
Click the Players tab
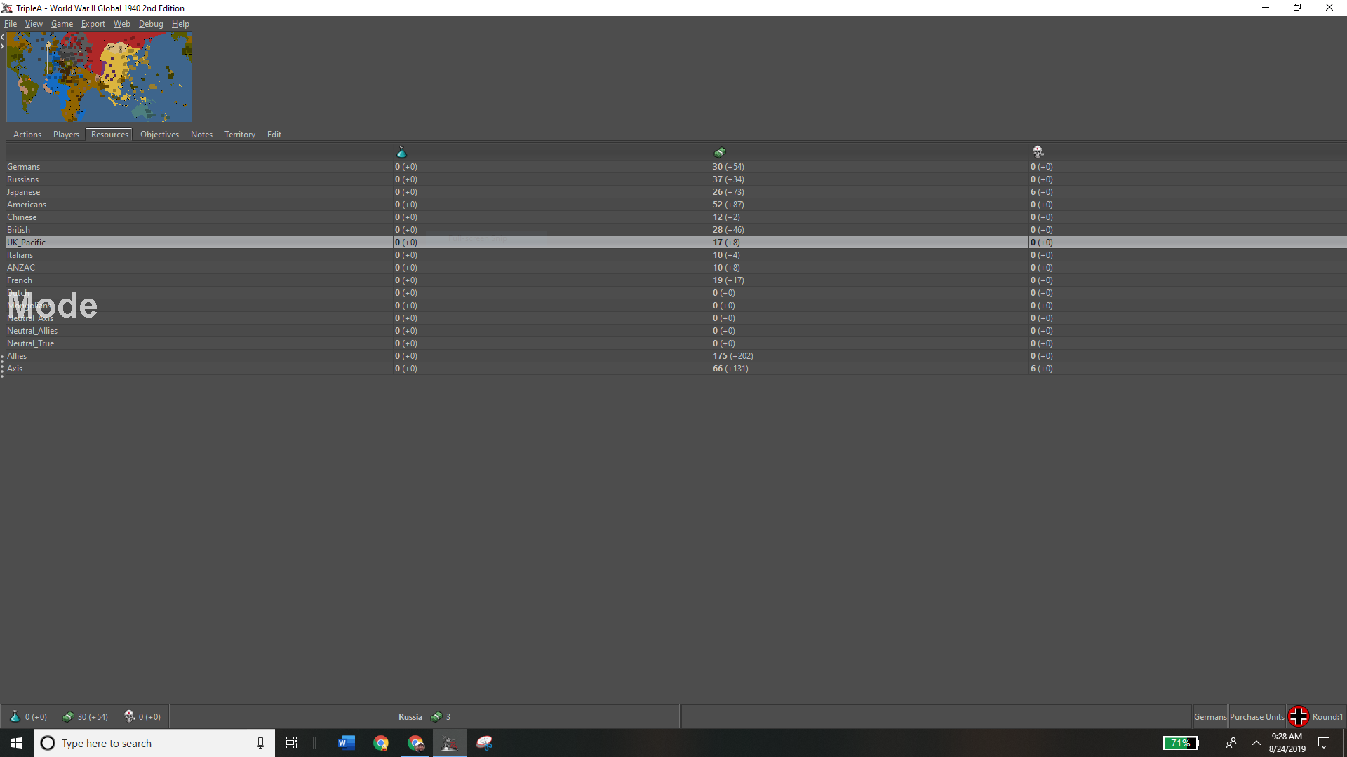pyautogui.click(x=66, y=134)
